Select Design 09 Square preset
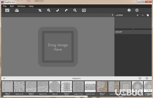Screen dimensions: 153x98 click(x=102, y=87)
